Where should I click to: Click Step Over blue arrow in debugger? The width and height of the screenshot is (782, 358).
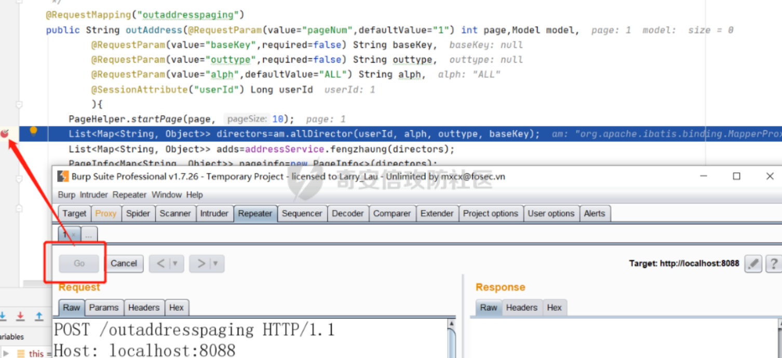point(3,315)
